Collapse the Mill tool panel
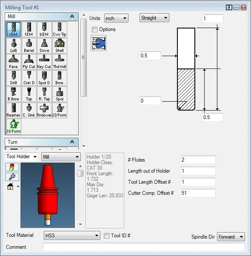This screenshot has width=251, height=256. point(72,16)
